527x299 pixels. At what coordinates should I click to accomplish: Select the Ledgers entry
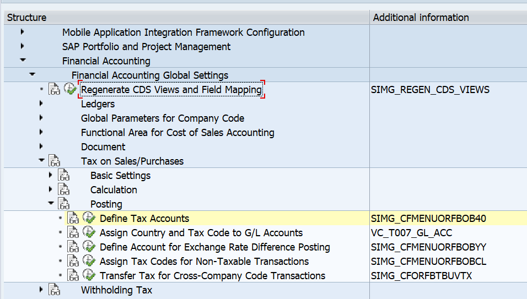coord(98,104)
